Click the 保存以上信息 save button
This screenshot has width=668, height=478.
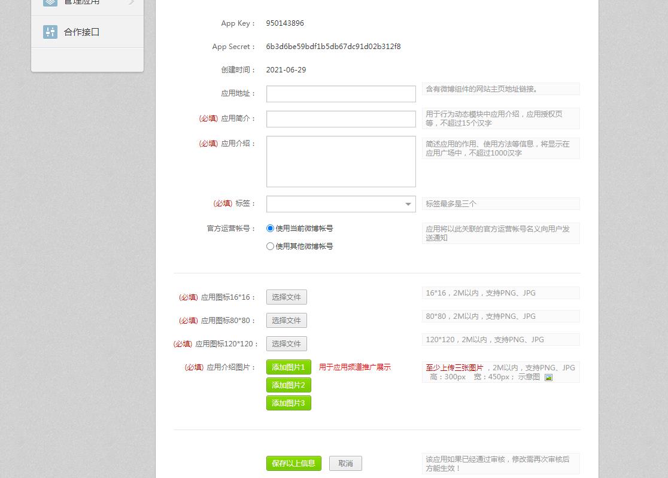[293, 463]
